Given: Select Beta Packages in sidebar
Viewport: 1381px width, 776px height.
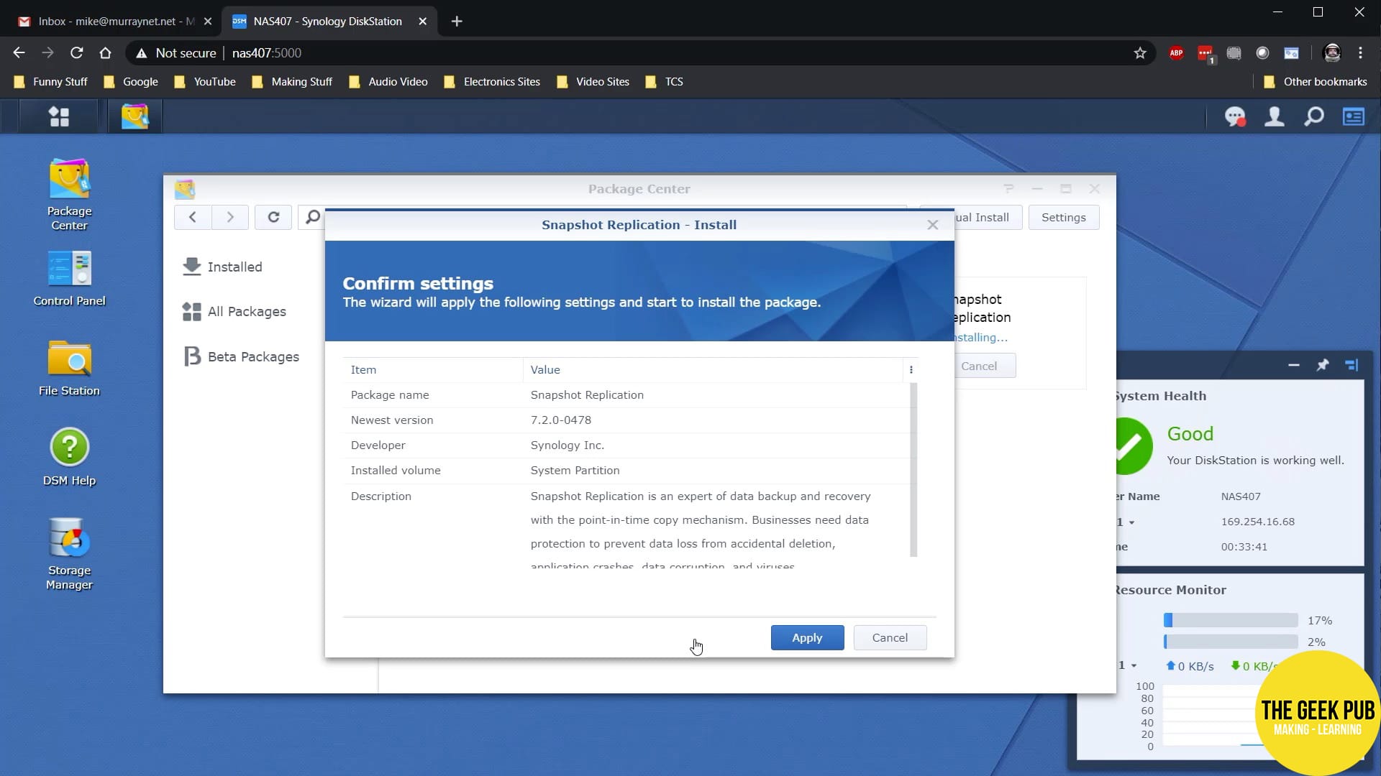Looking at the screenshot, I should coord(241,356).
